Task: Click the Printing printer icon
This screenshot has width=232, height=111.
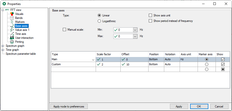Action: click(12, 42)
